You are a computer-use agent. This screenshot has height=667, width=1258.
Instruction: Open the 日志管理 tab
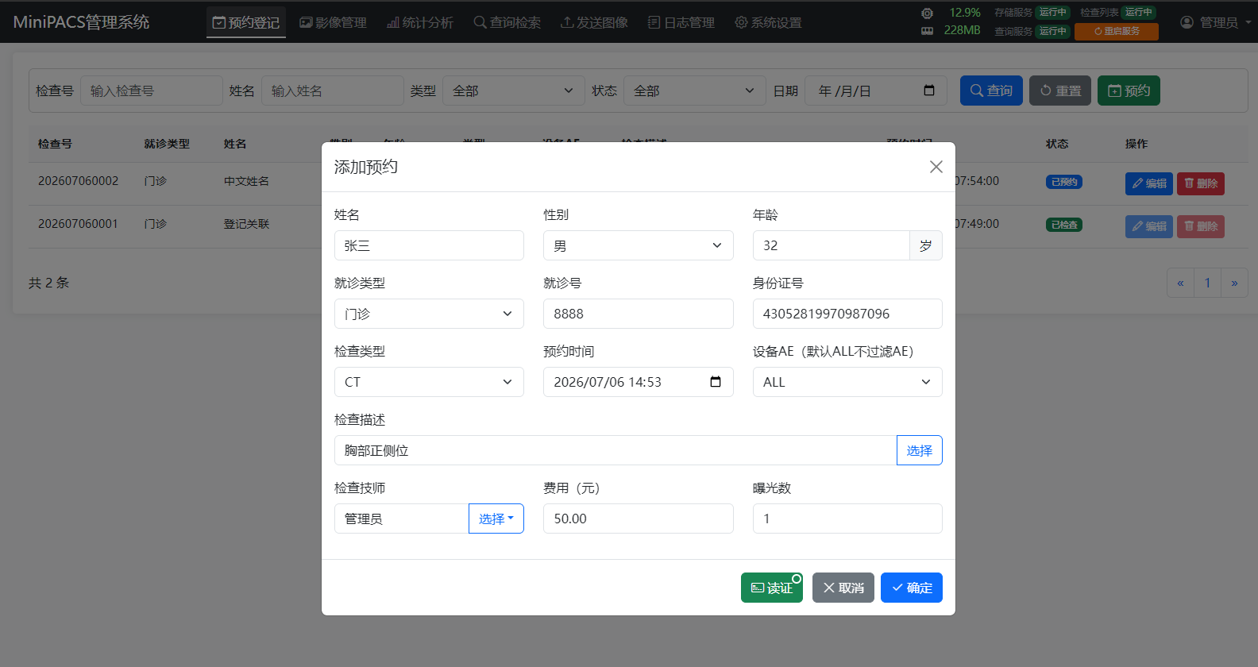(x=681, y=22)
